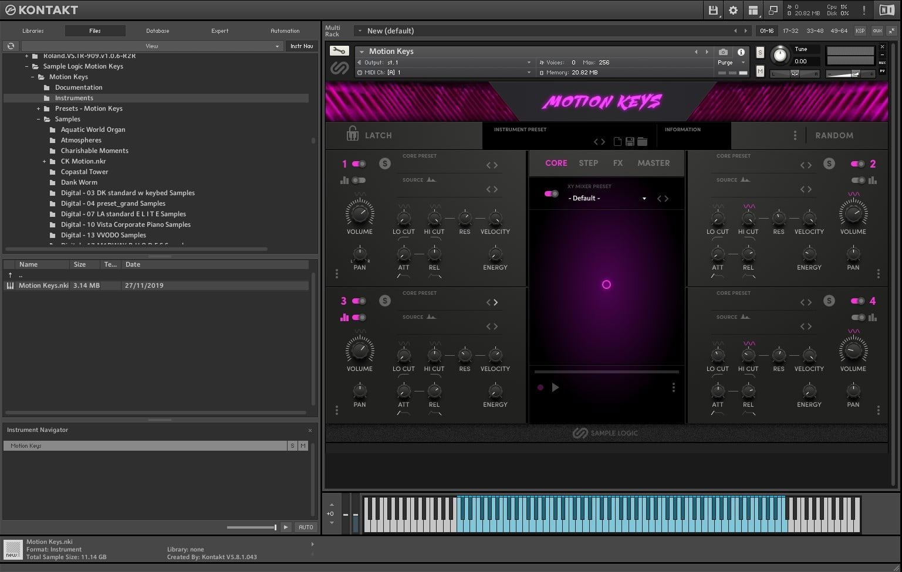
Task: Open the Purge dropdown menu
Action: pyautogui.click(x=731, y=62)
